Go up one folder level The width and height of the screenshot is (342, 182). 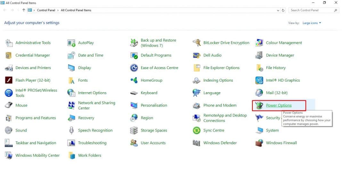24,10
